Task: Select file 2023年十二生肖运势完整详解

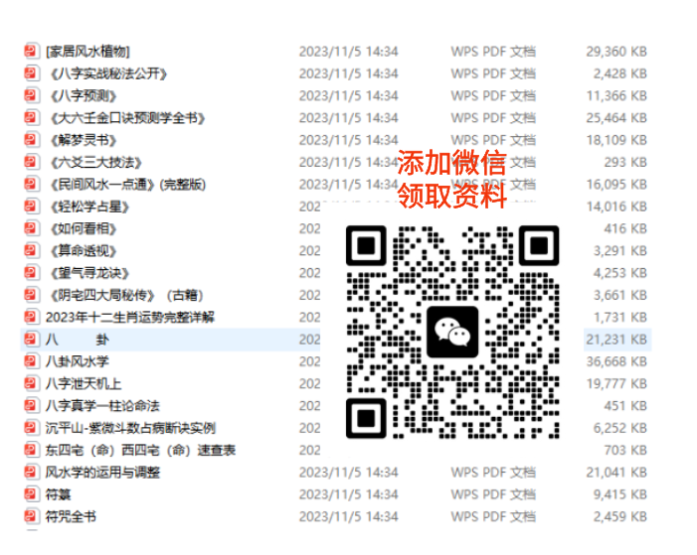Action: click(x=130, y=318)
